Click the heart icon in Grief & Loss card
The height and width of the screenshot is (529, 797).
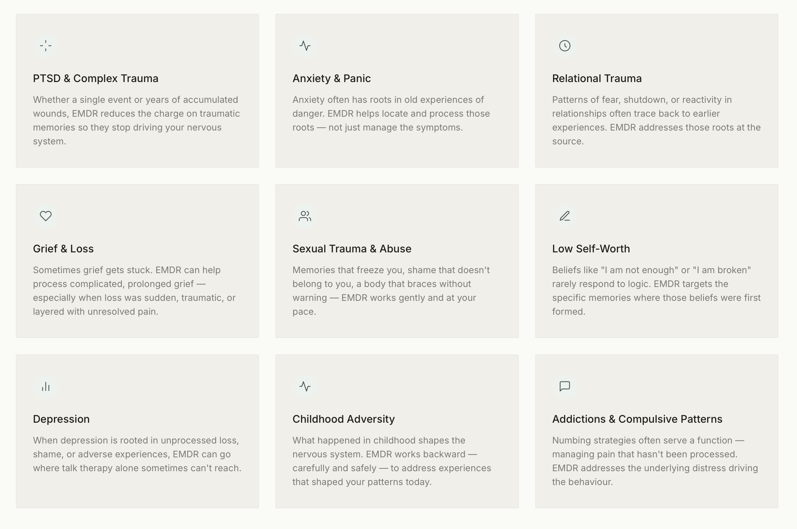pos(45,216)
